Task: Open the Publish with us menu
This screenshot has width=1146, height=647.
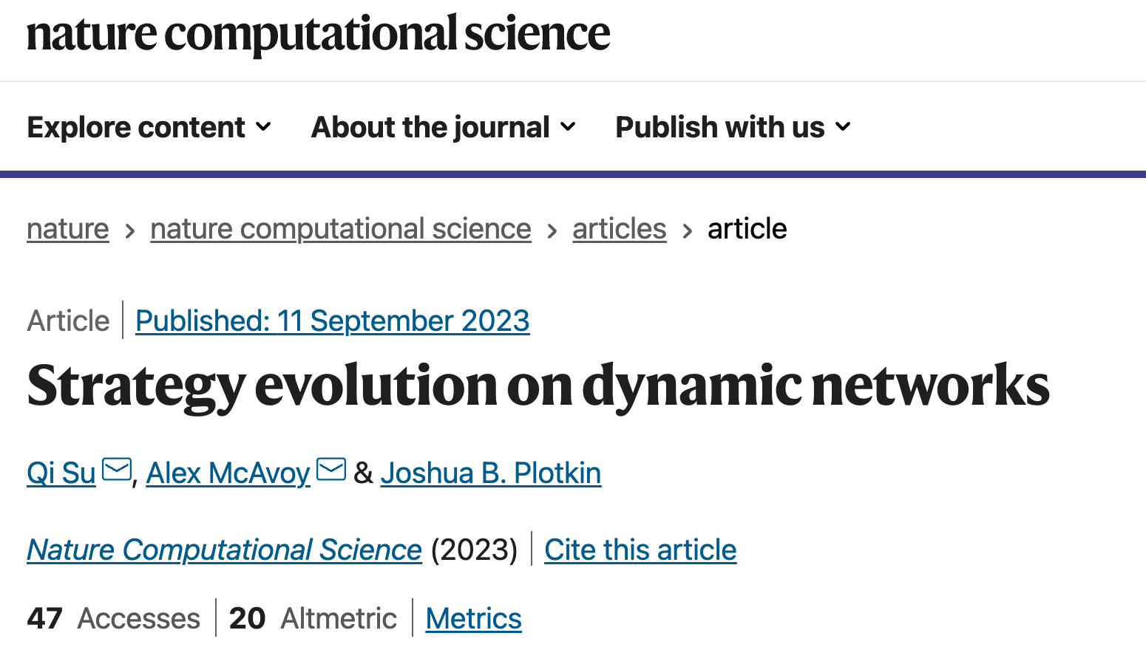Action: point(733,127)
